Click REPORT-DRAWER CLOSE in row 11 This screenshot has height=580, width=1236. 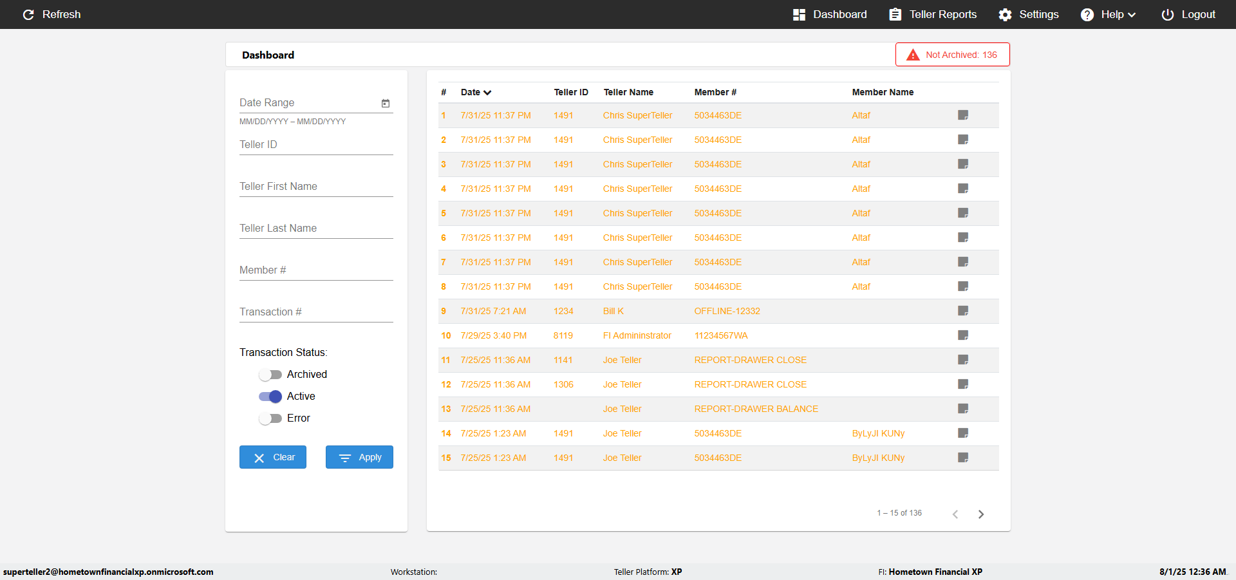(750, 360)
